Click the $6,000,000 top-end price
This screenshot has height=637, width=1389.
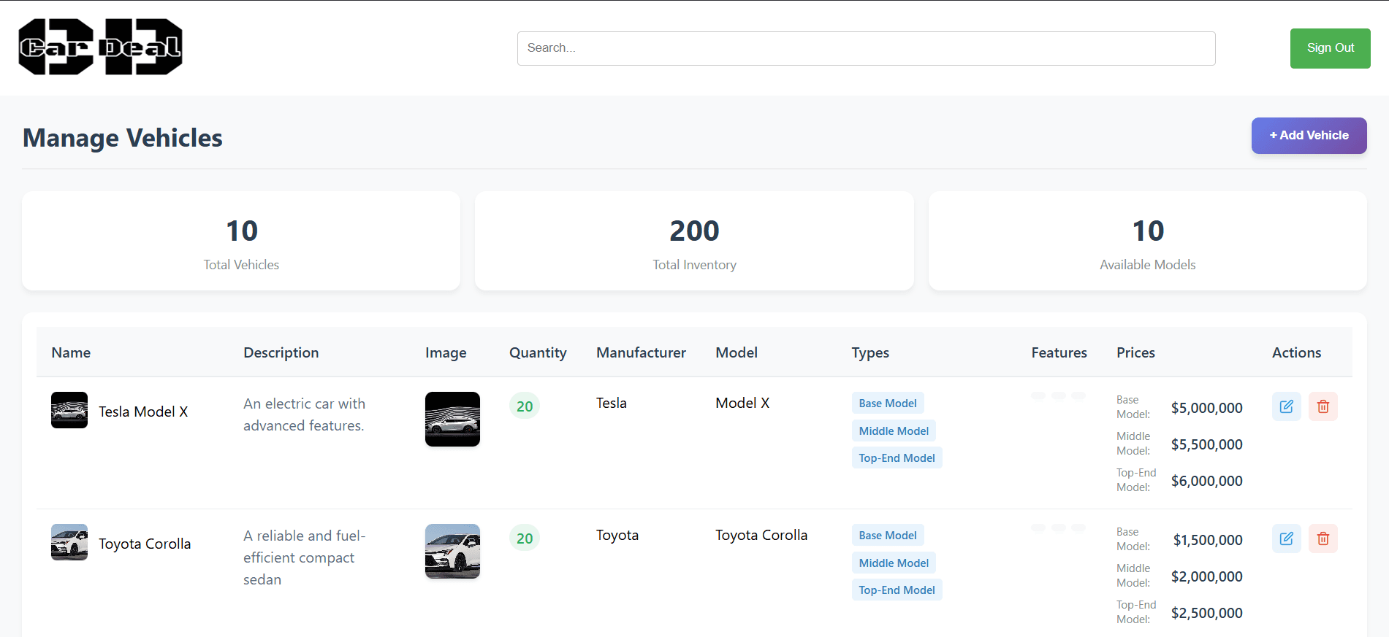[x=1206, y=481]
